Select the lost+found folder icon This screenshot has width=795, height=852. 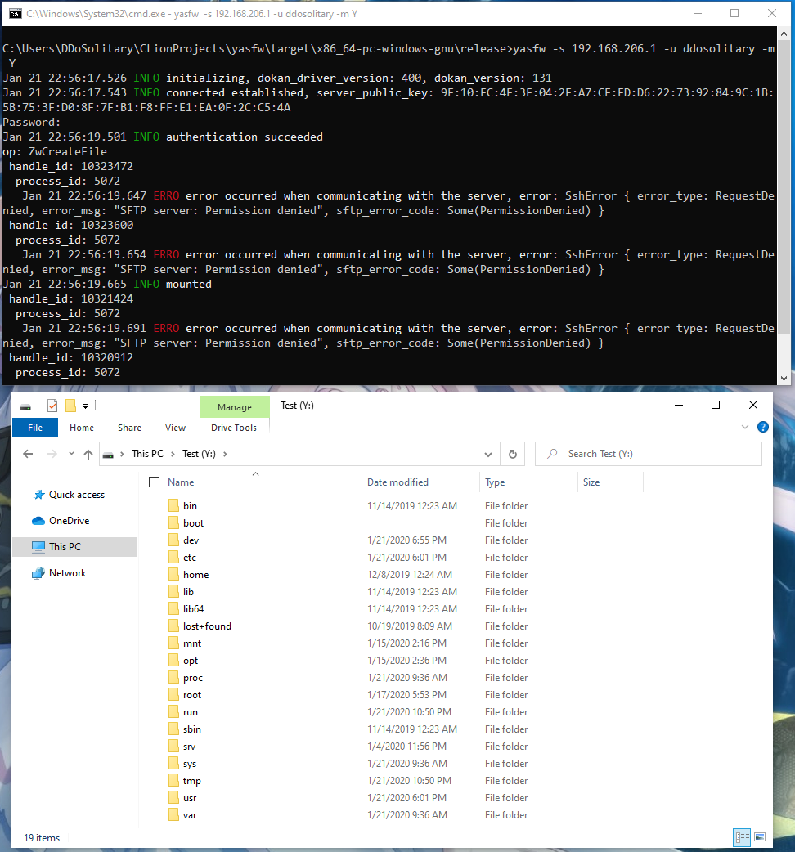tap(173, 626)
